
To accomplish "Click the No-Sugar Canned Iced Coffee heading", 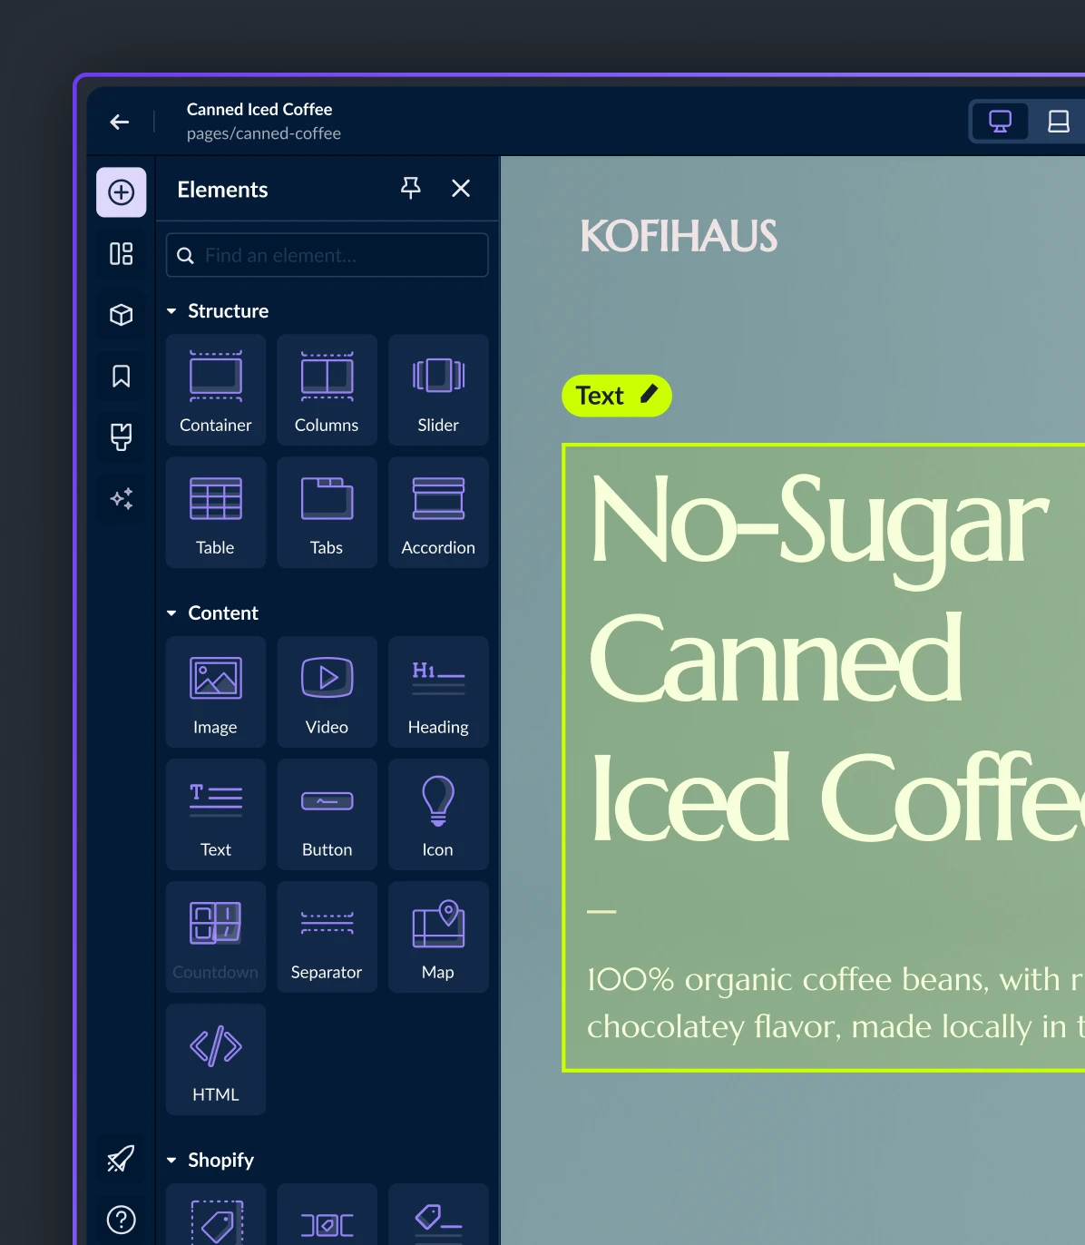I will coord(836,661).
